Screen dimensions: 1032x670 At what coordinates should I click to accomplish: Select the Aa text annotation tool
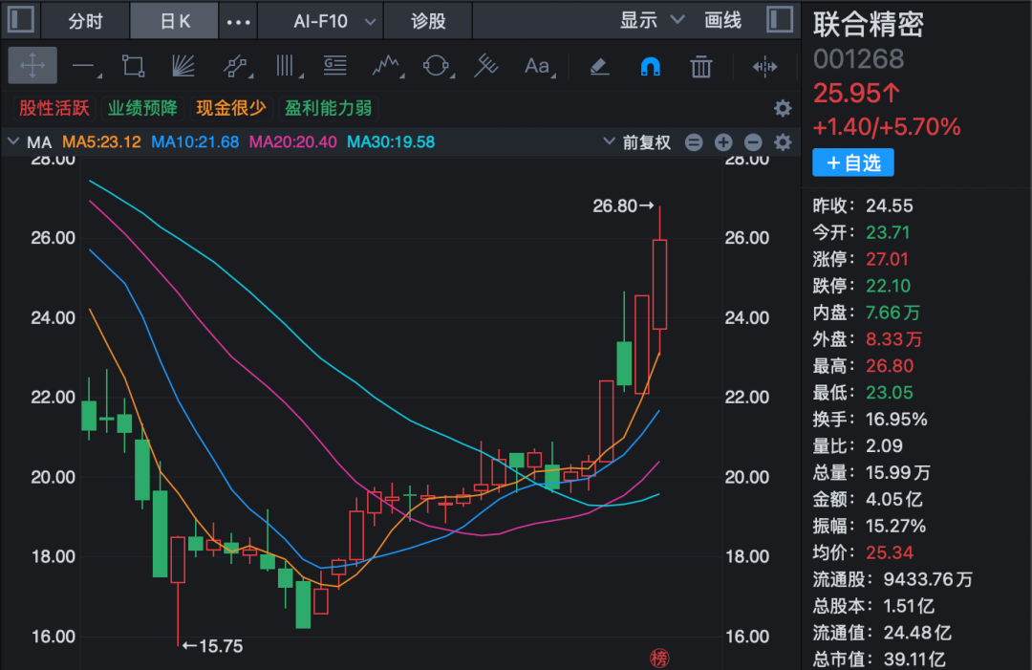tap(538, 66)
